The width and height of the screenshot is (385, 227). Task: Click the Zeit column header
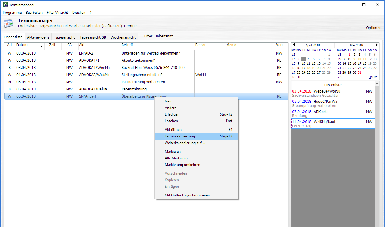pyautogui.click(x=52, y=45)
